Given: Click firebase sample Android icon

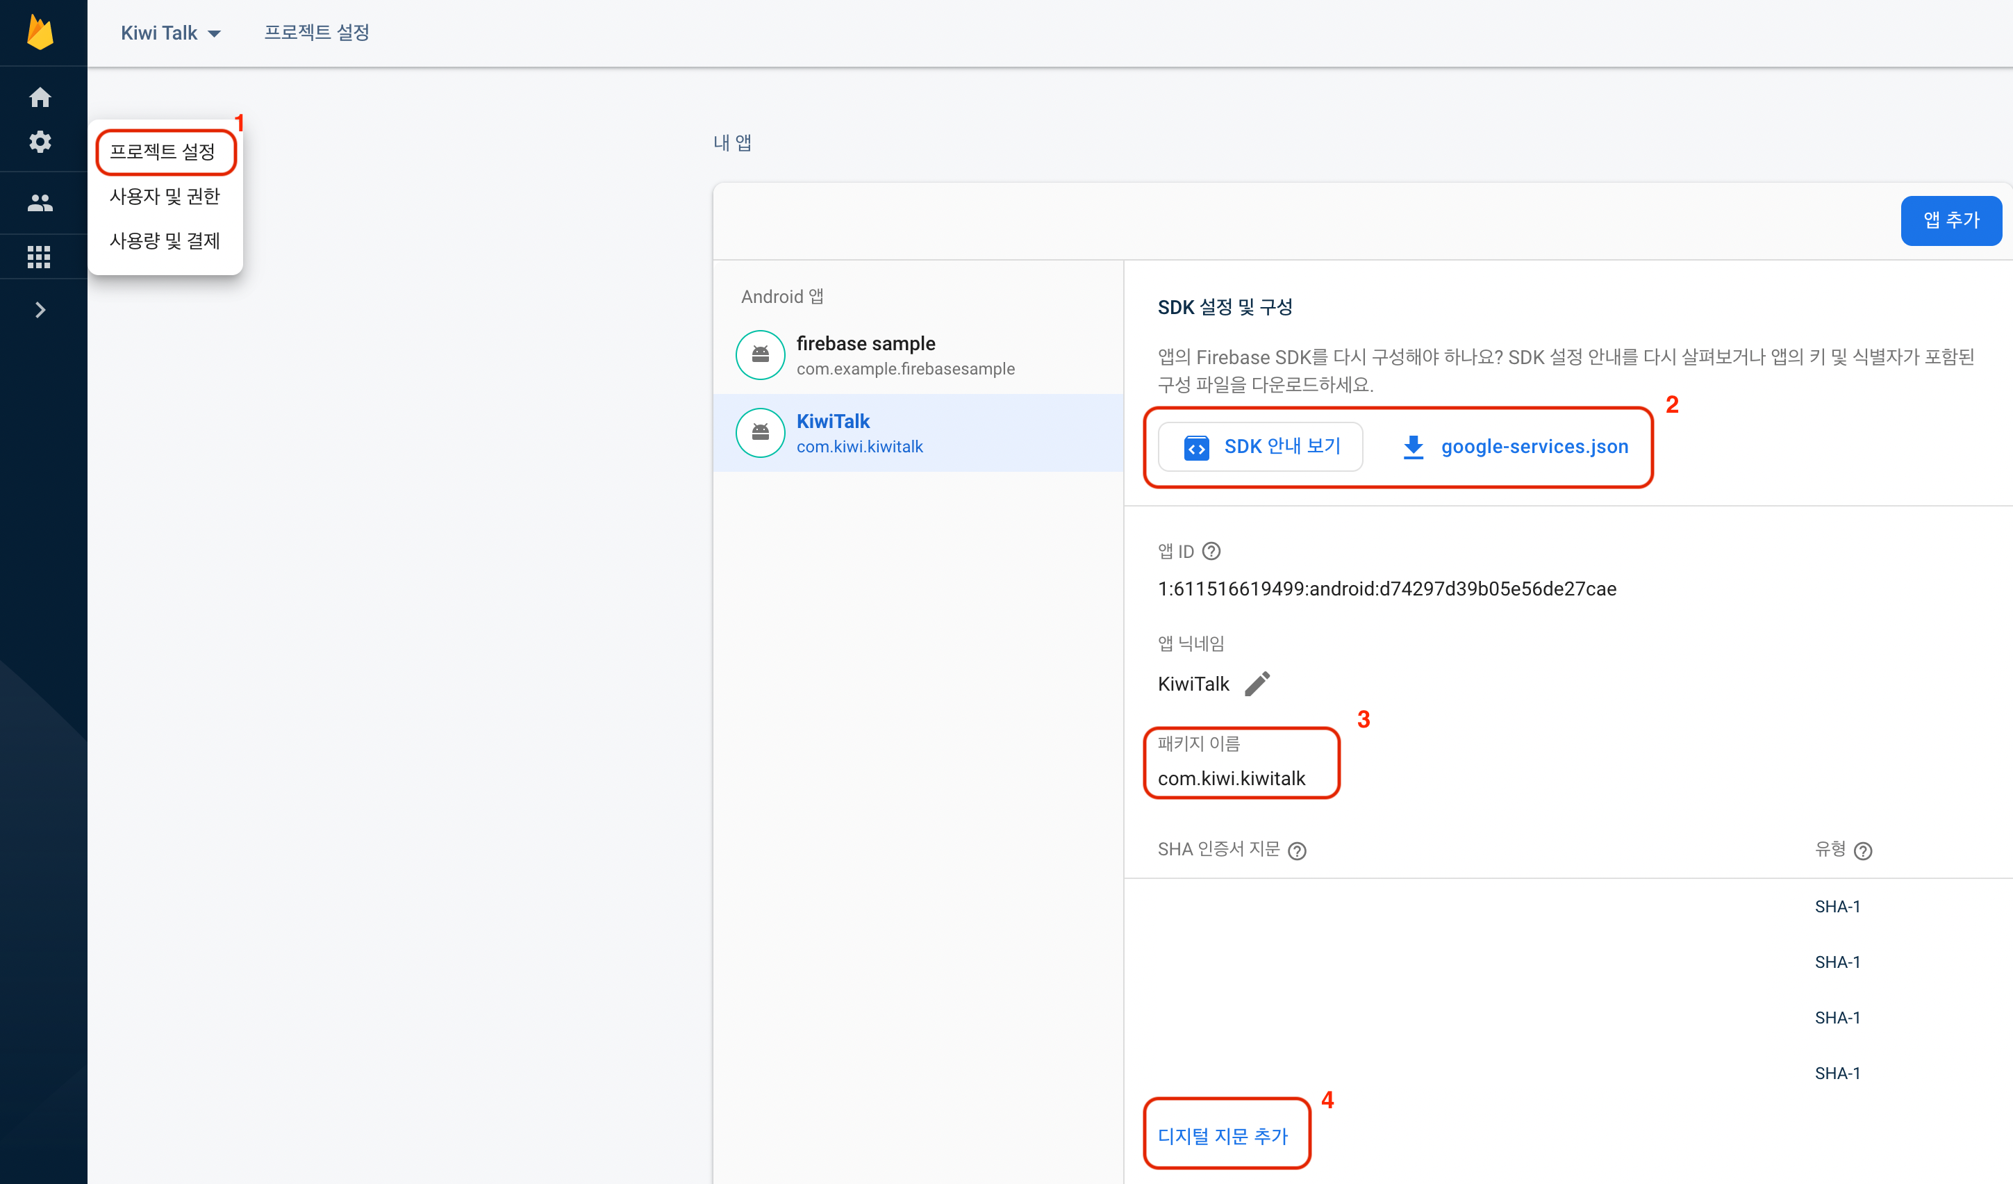Looking at the screenshot, I should click(x=761, y=355).
